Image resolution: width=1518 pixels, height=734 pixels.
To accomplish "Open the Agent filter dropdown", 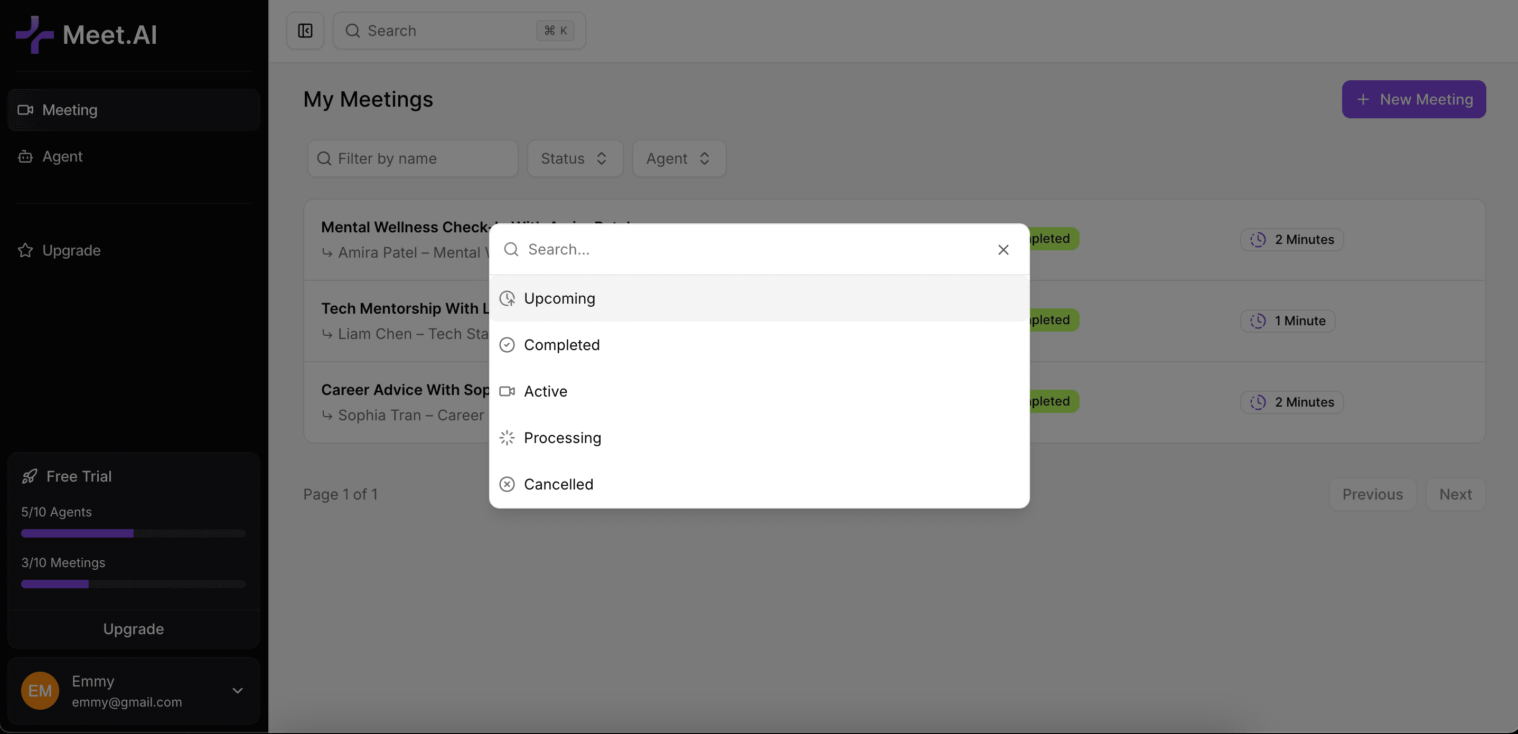I will tap(678, 158).
